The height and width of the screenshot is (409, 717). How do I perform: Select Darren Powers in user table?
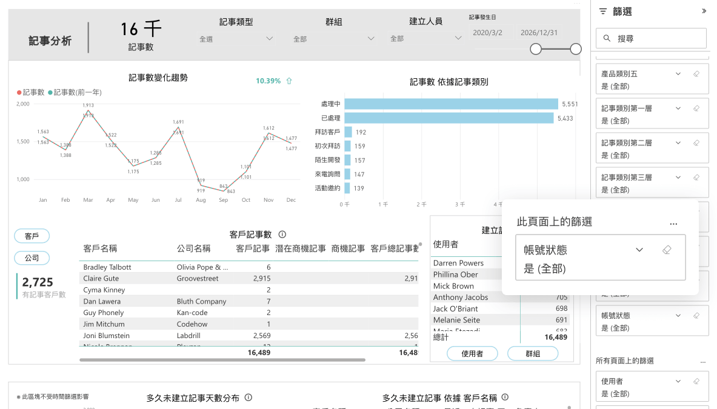click(x=458, y=263)
